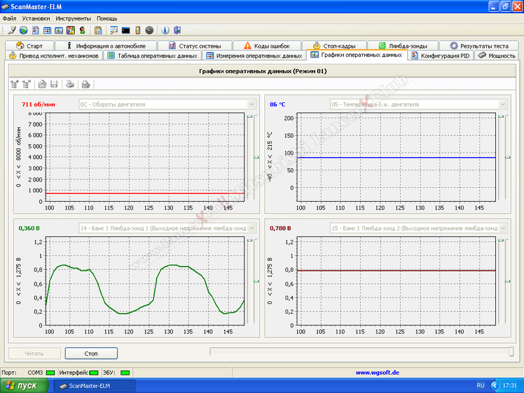Click the add-graph tree icon with plus
Image resolution: width=524 pixels, height=393 pixels.
[x=14, y=84]
